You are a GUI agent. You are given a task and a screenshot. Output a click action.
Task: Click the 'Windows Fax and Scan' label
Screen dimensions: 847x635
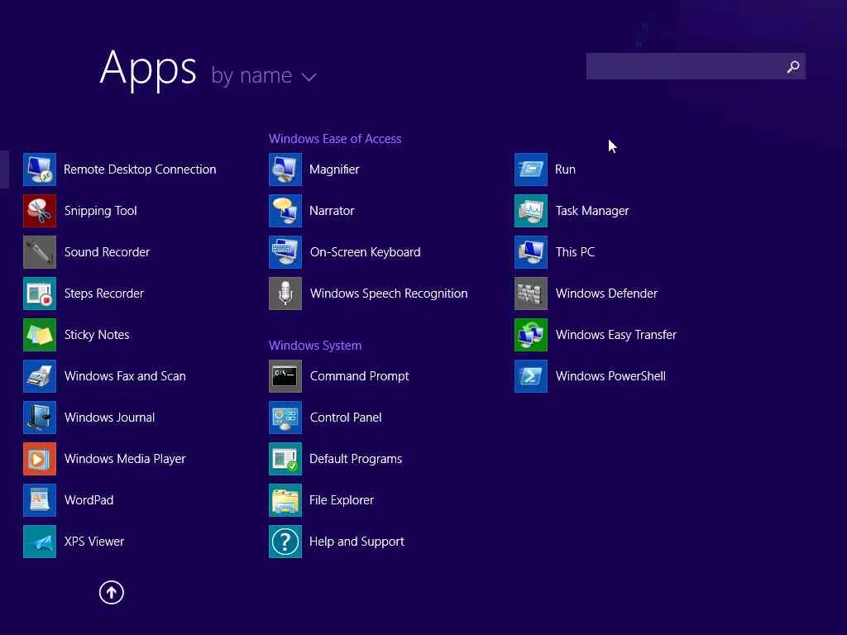125,376
